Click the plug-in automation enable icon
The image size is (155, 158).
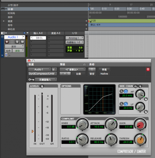pos(91,69)
